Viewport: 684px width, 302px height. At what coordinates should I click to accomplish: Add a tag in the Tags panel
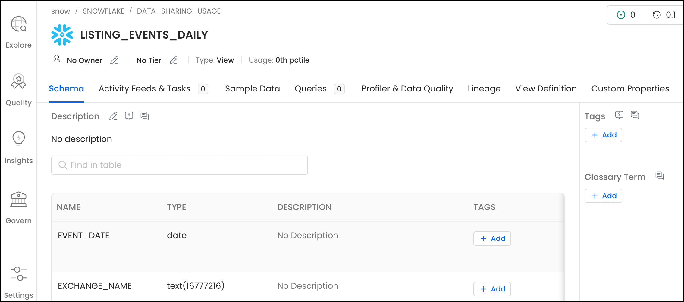click(603, 135)
